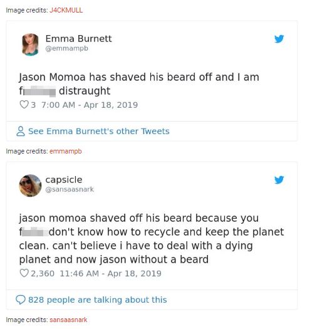Open the sansaasnark image credit link
The width and height of the screenshot is (310, 329).
coord(68,320)
